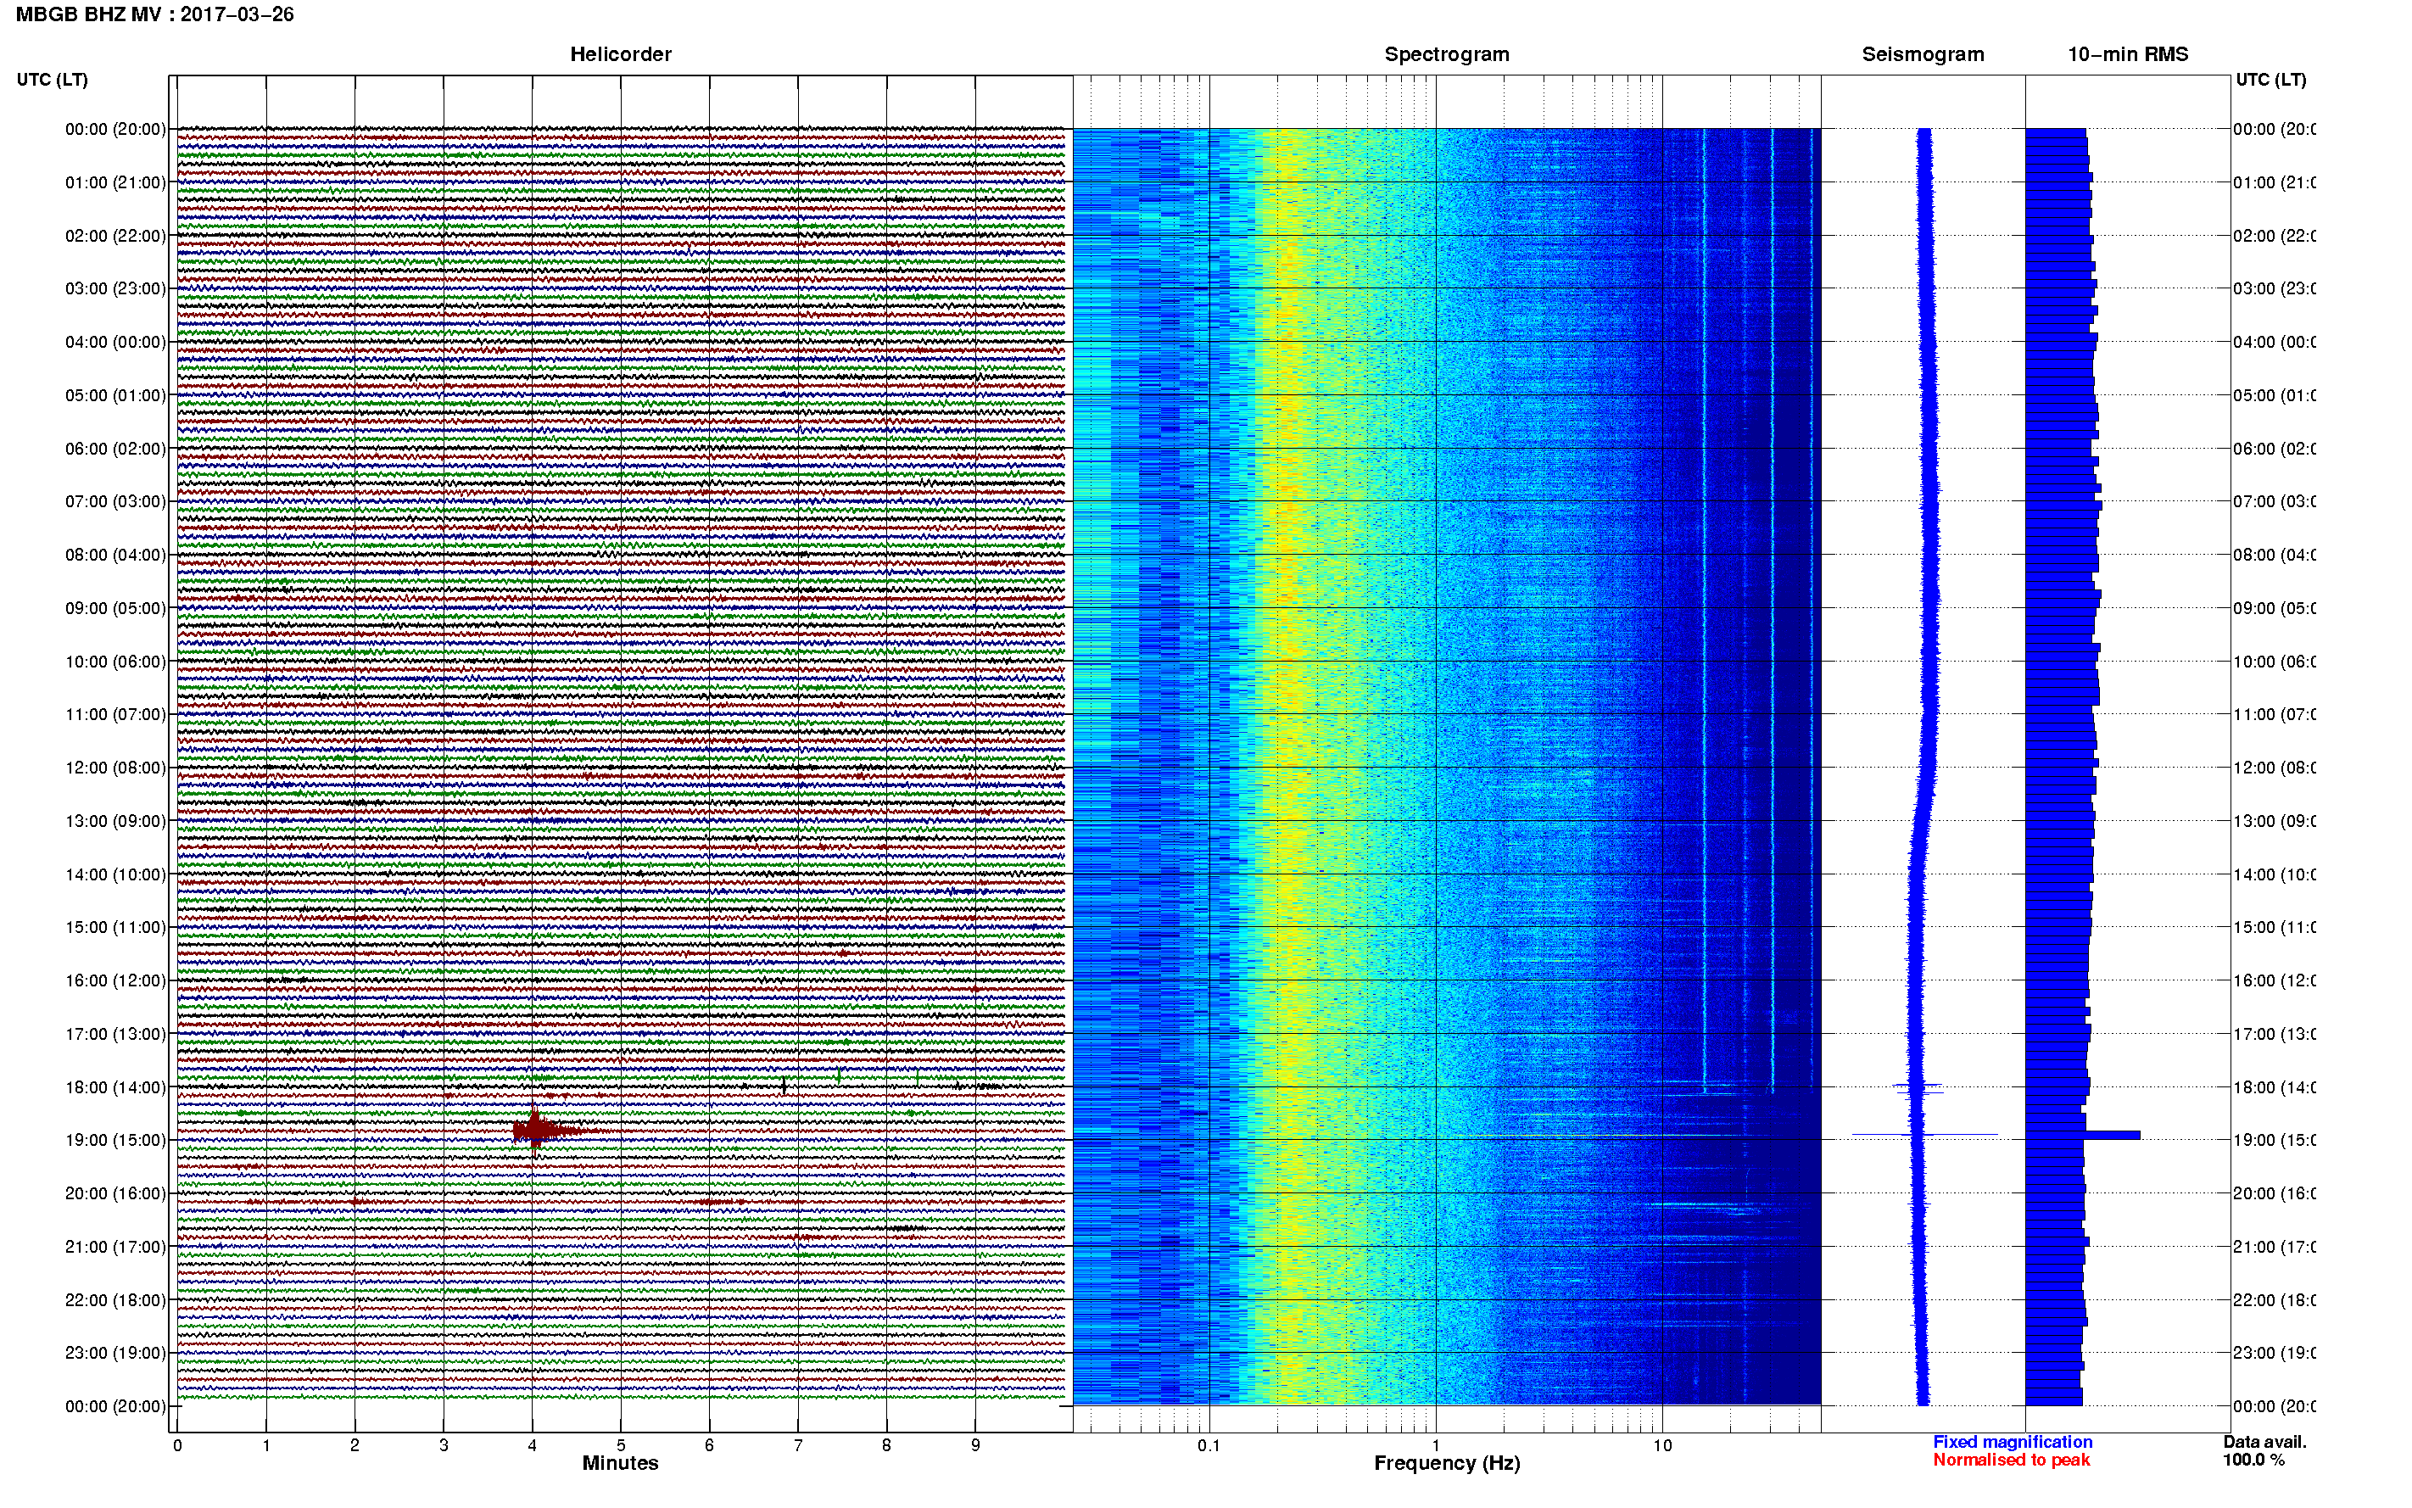Image resolution: width=2412 pixels, height=1508 pixels.
Task: Click the '10' frequency tick label
Action: [x=1662, y=1445]
